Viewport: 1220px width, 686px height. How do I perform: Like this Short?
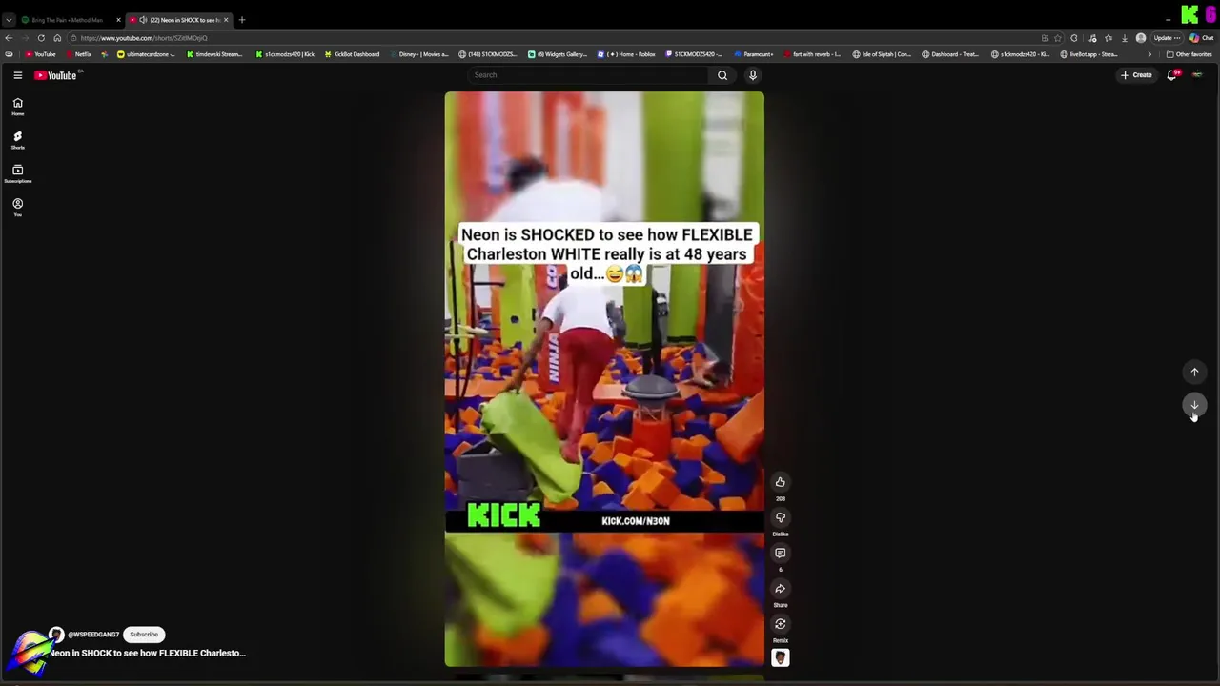point(780,482)
